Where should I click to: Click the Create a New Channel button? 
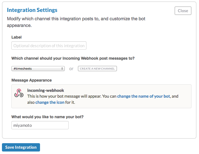pos(97,69)
